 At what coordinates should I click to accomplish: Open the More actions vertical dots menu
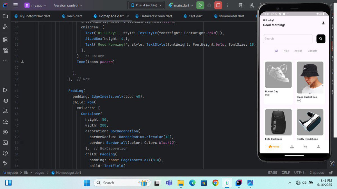227,5
